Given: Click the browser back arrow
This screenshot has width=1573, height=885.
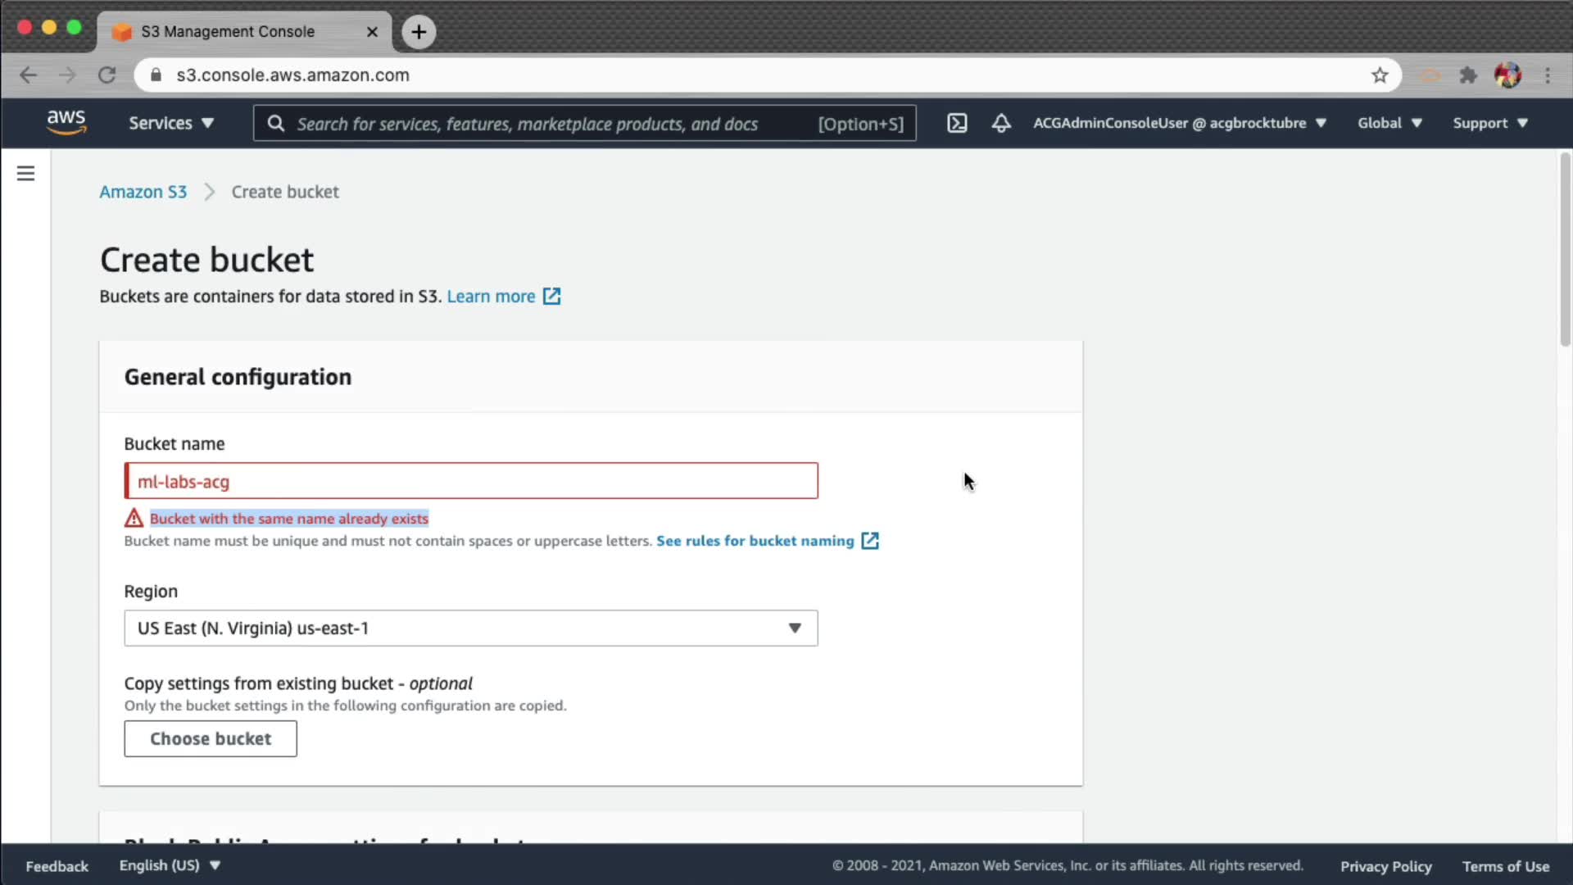Looking at the screenshot, I should point(29,75).
